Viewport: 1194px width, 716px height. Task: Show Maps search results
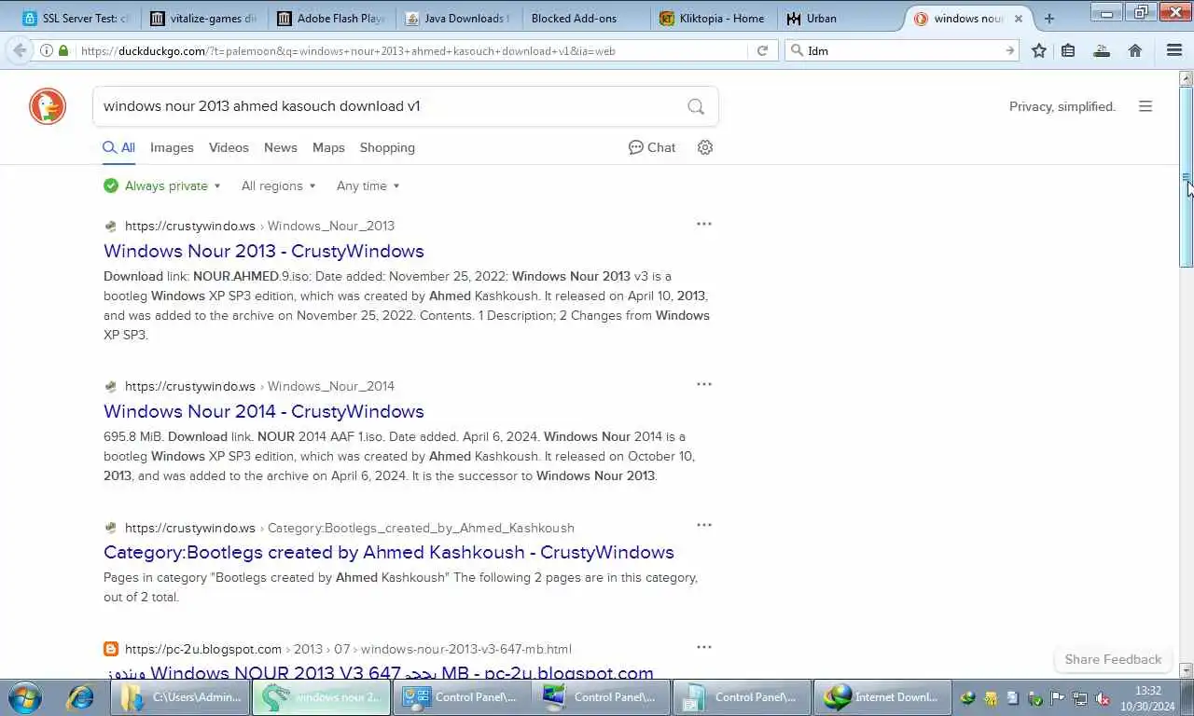click(328, 147)
